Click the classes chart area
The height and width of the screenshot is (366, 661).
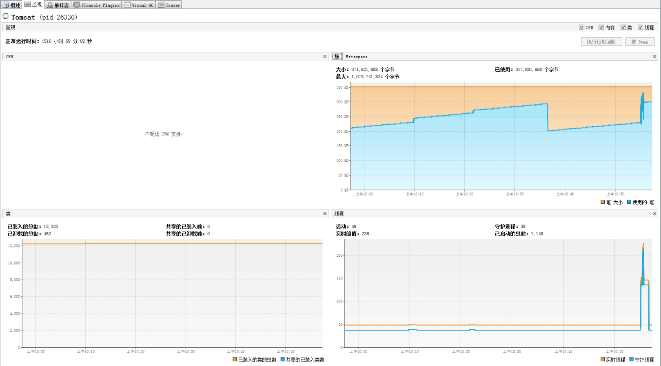click(172, 293)
